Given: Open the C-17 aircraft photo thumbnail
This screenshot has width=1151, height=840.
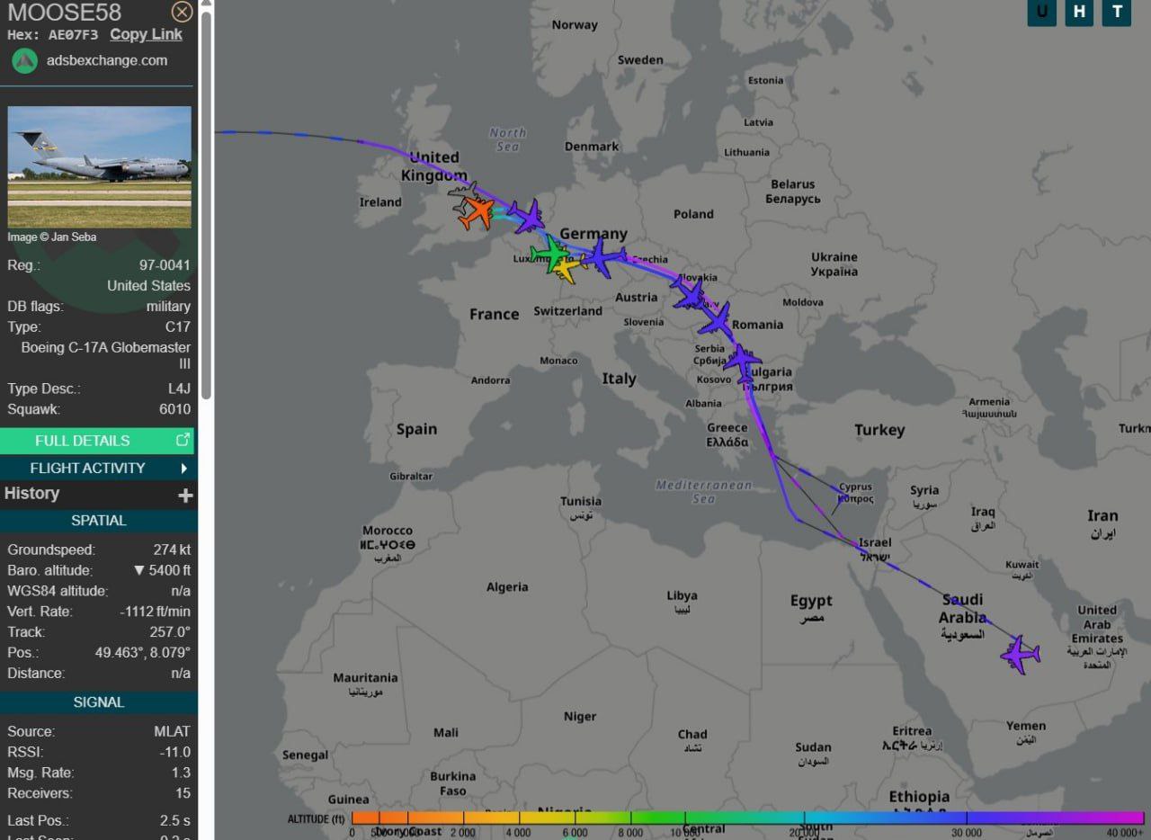Looking at the screenshot, I should coord(100,167).
